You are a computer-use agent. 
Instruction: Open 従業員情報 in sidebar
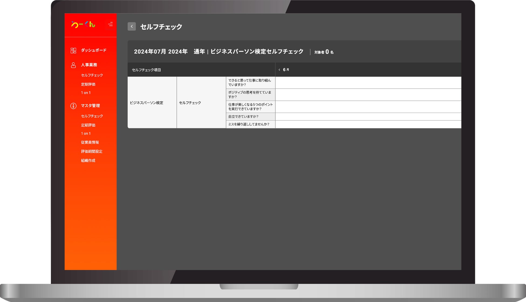[90, 143]
